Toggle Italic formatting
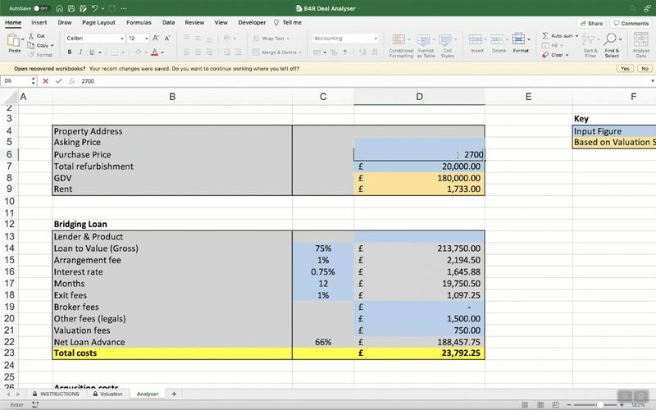The image size is (656, 410). click(80, 52)
